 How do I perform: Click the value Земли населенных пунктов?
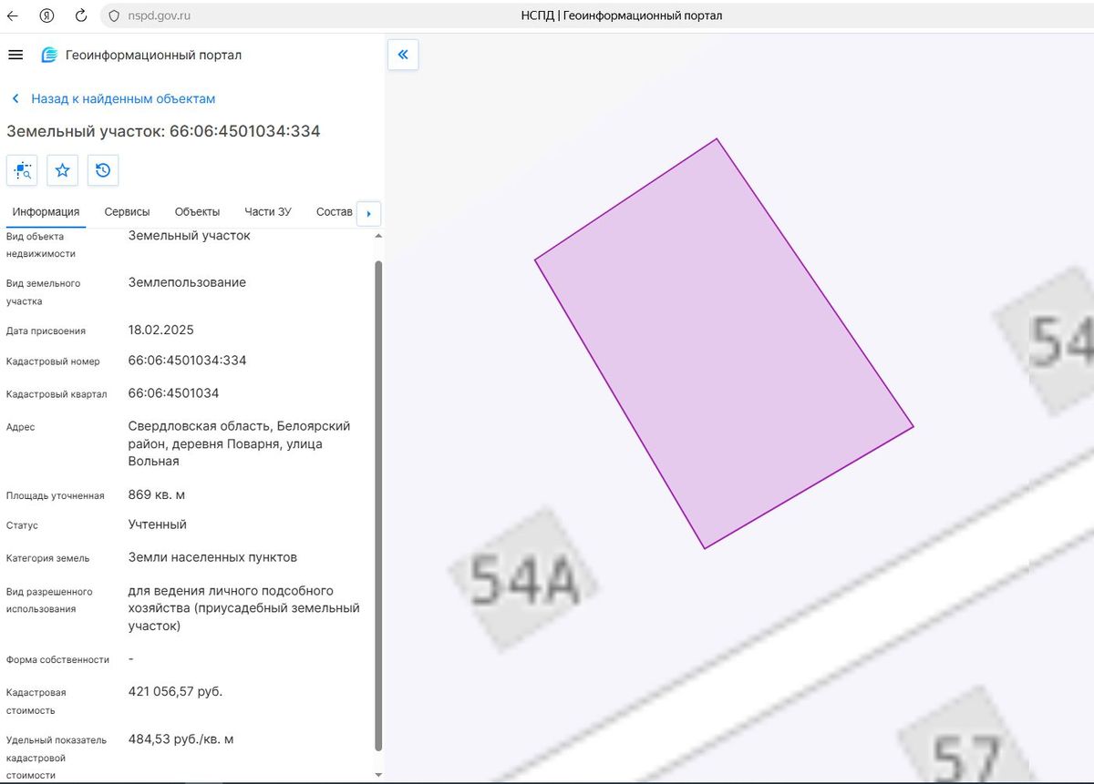[x=212, y=557]
